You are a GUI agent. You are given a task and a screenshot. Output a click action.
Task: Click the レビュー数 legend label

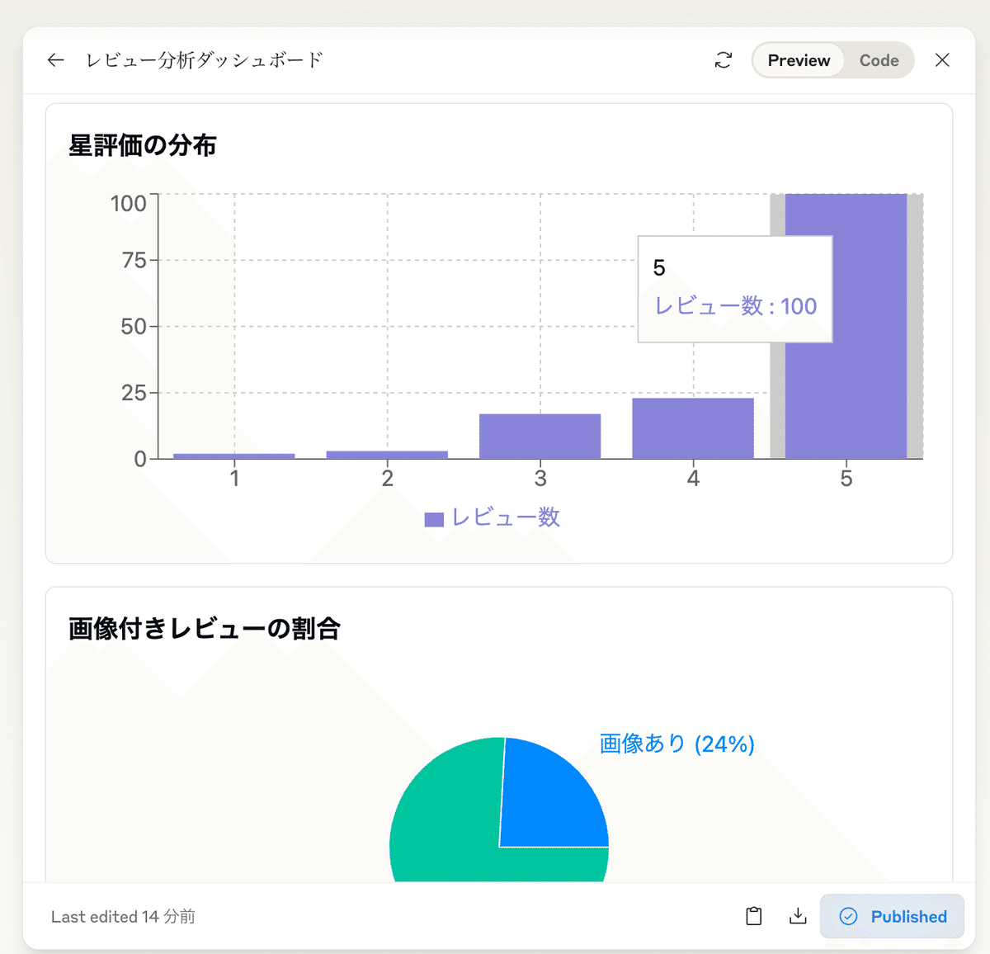click(x=506, y=517)
